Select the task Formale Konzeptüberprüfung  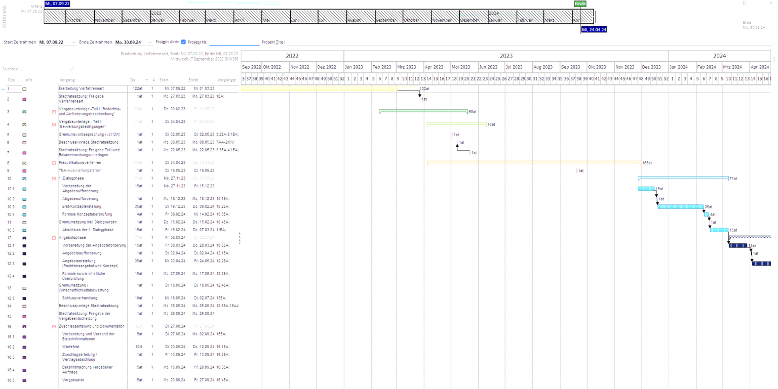pyautogui.click(x=87, y=214)
